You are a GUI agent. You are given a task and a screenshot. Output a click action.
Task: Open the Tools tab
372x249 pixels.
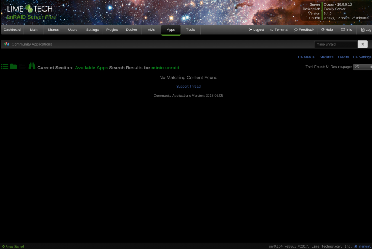pyautogui.click(x=190, y=30)
